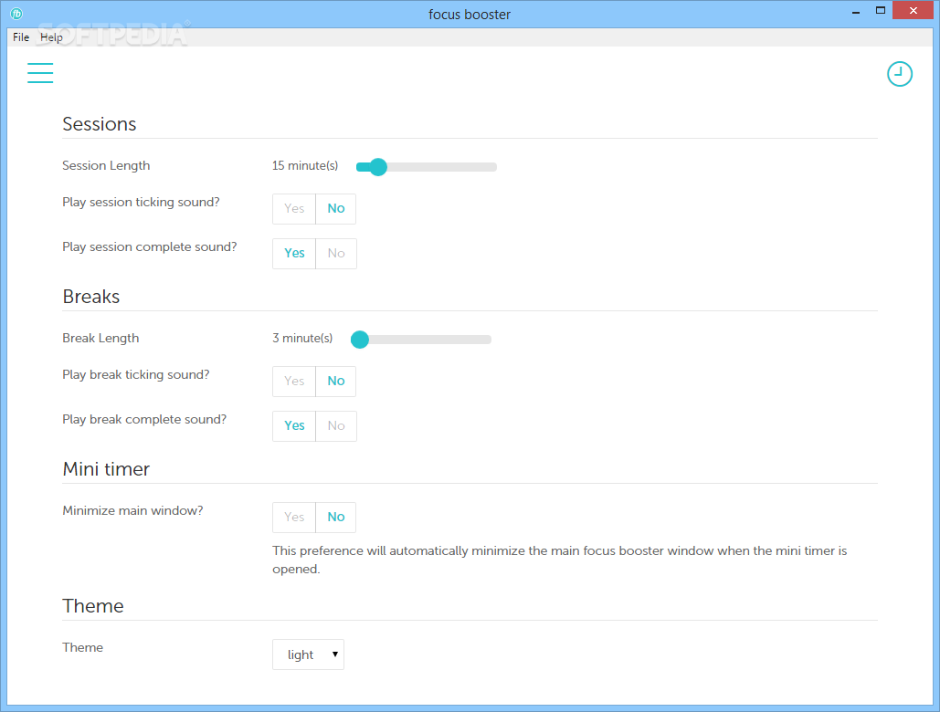Close the focus booster window
940x712 pixels.
pyautogui.click(x=913, y=10)
